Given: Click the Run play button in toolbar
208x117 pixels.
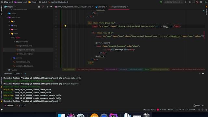Looking at the screenshot, I should [x=186, y=2].
